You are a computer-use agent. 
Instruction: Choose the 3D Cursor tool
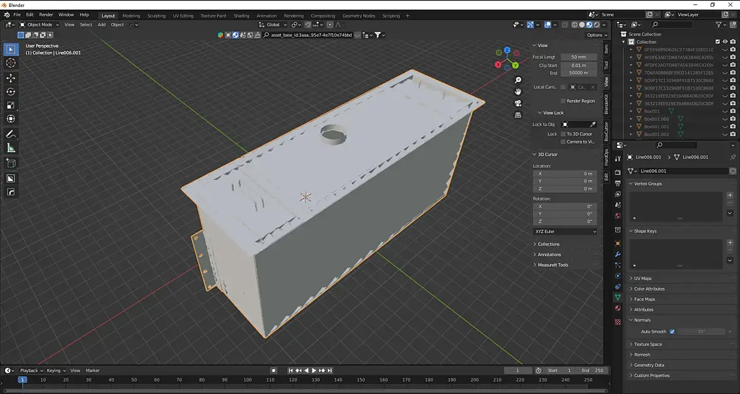pos(11,63)
